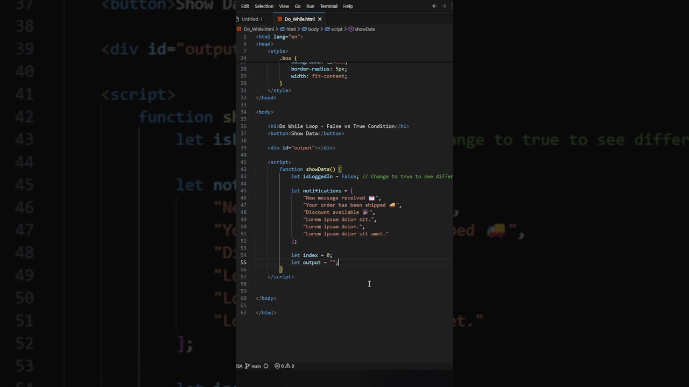Click the opening '<body>' tag
Image resolution: width=689 pixels, height=387 pixels.
pyautogui.click(x=265, y=112)
